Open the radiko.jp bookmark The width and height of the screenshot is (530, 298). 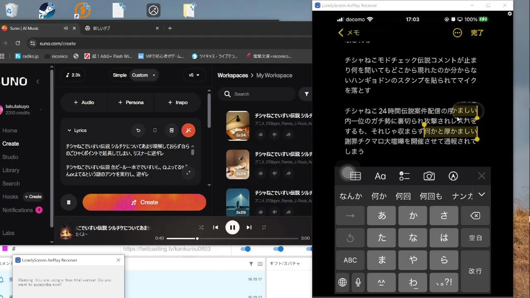pyautogui.click(x=27, y=56)
